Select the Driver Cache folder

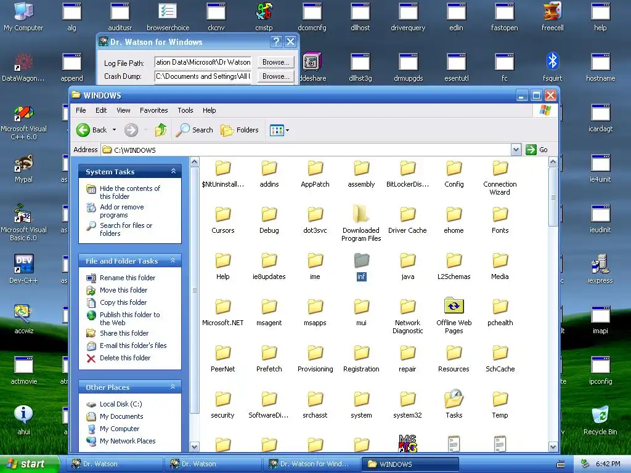point(407,220)
